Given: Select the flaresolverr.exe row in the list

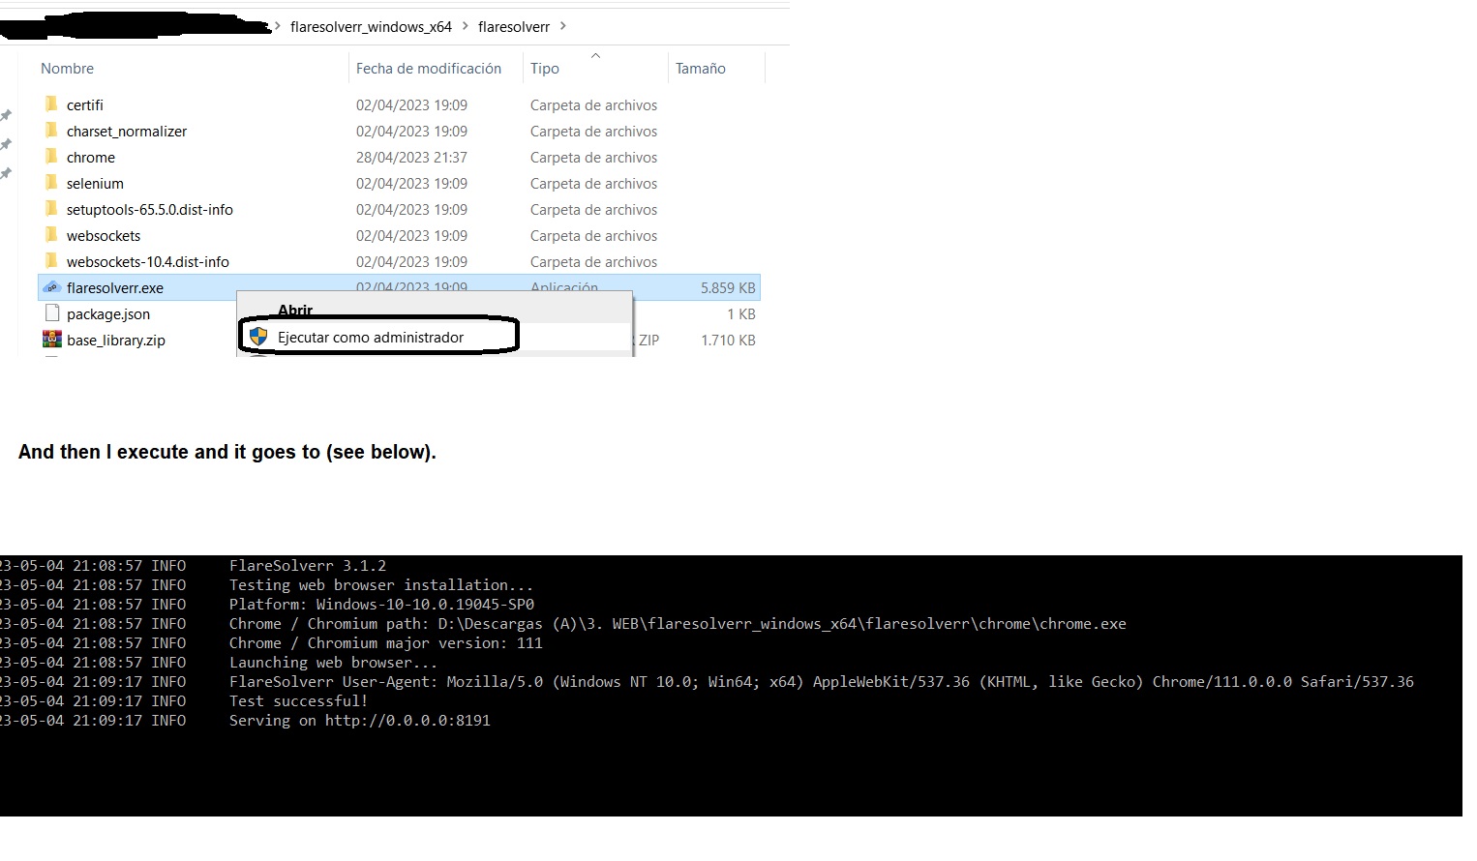Looking at the screenshot, I should click(x=290, y=287).
